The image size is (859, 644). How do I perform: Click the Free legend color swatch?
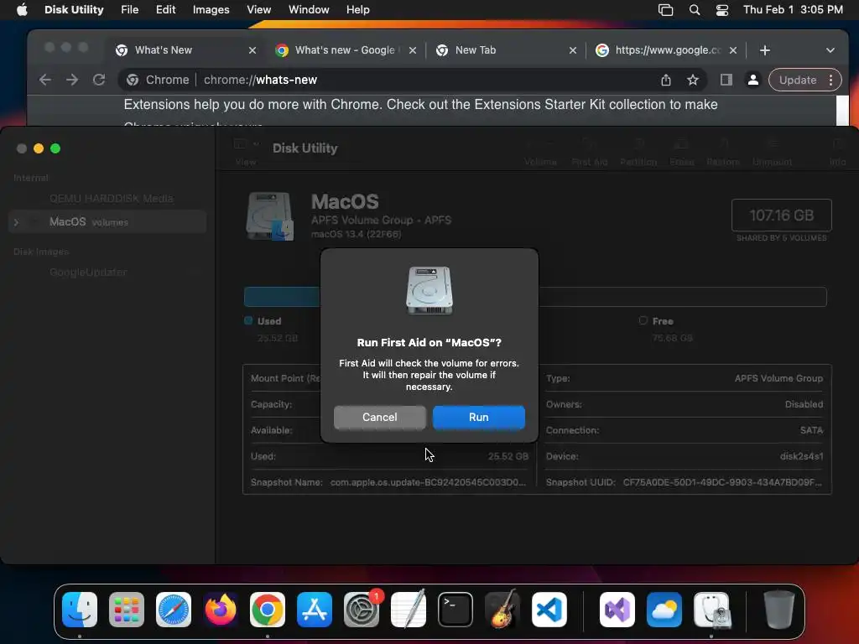pyautogui.click(x=643, y=321)
